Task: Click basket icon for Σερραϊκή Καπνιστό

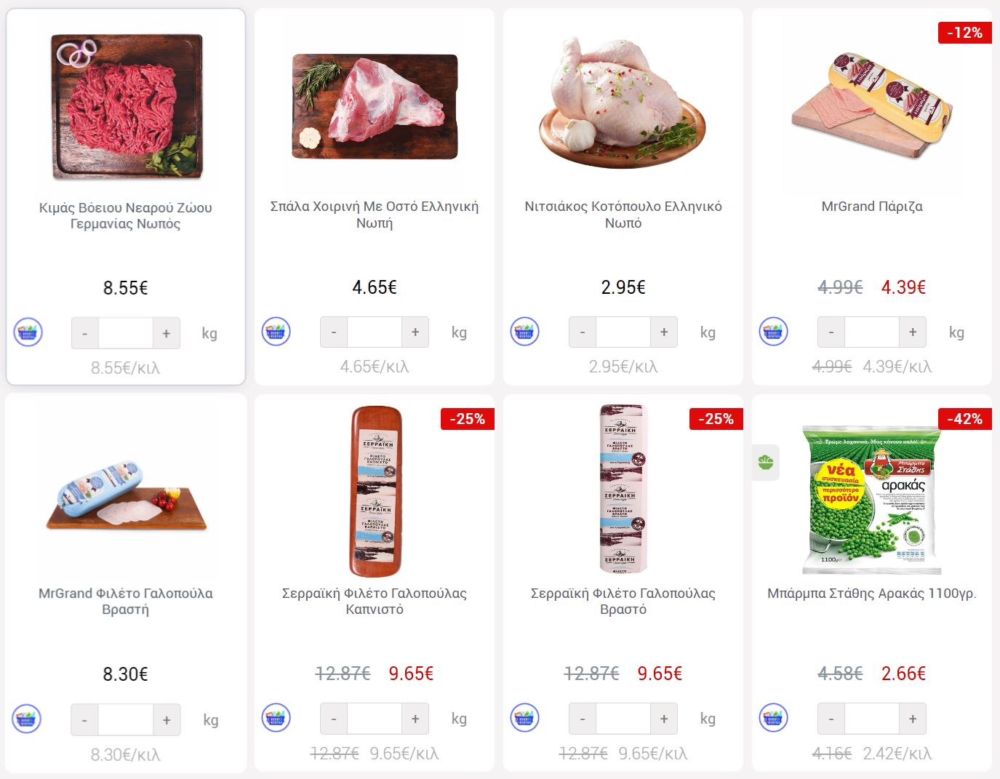Action: 276,718
